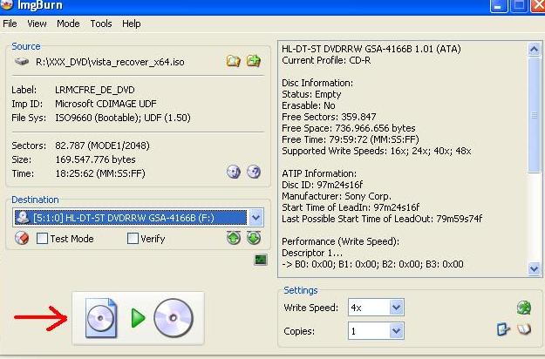Open the View menu
The image size is (545, 359).
click(37, 24)
